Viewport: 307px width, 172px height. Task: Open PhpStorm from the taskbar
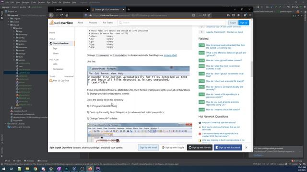tap(98, 169)
